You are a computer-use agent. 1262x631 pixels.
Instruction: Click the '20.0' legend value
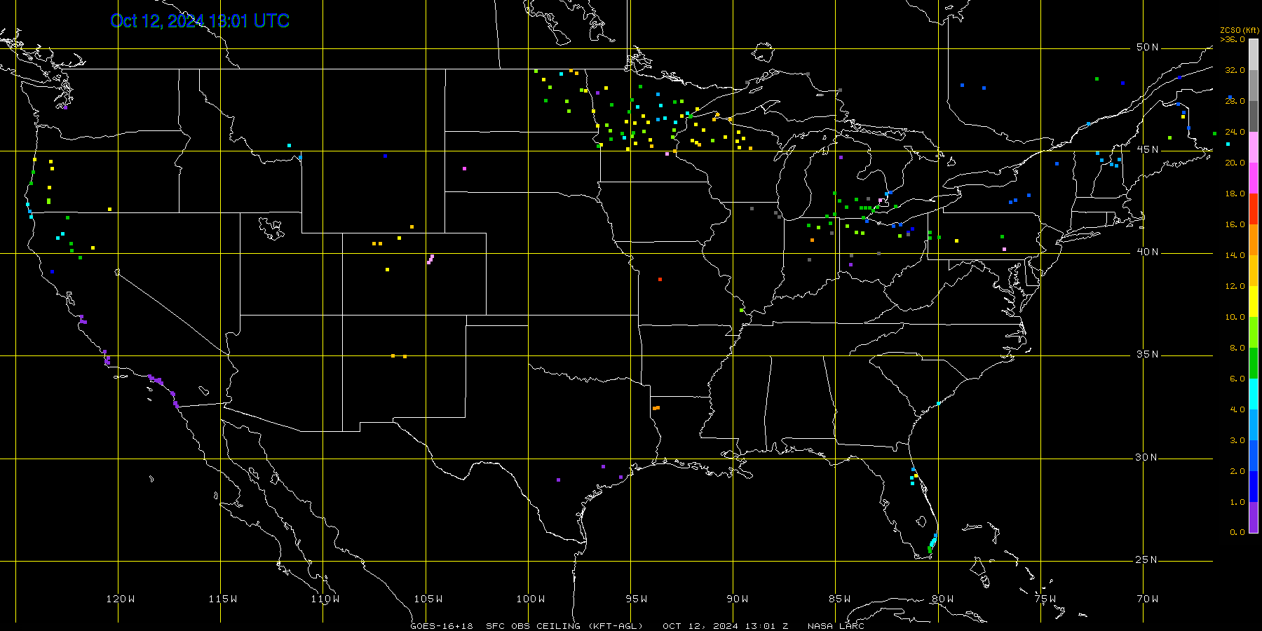1235,163
